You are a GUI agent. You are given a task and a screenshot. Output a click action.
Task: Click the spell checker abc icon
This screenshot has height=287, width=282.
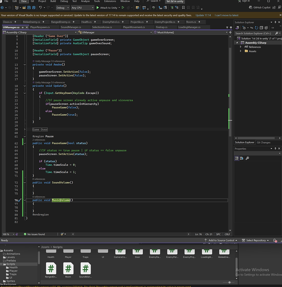pos(153,7)
